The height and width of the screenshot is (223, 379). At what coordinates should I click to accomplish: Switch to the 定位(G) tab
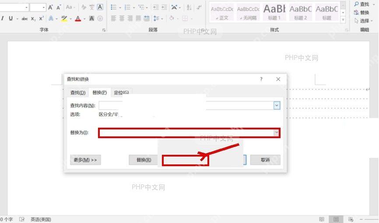[x=121, y=93]
